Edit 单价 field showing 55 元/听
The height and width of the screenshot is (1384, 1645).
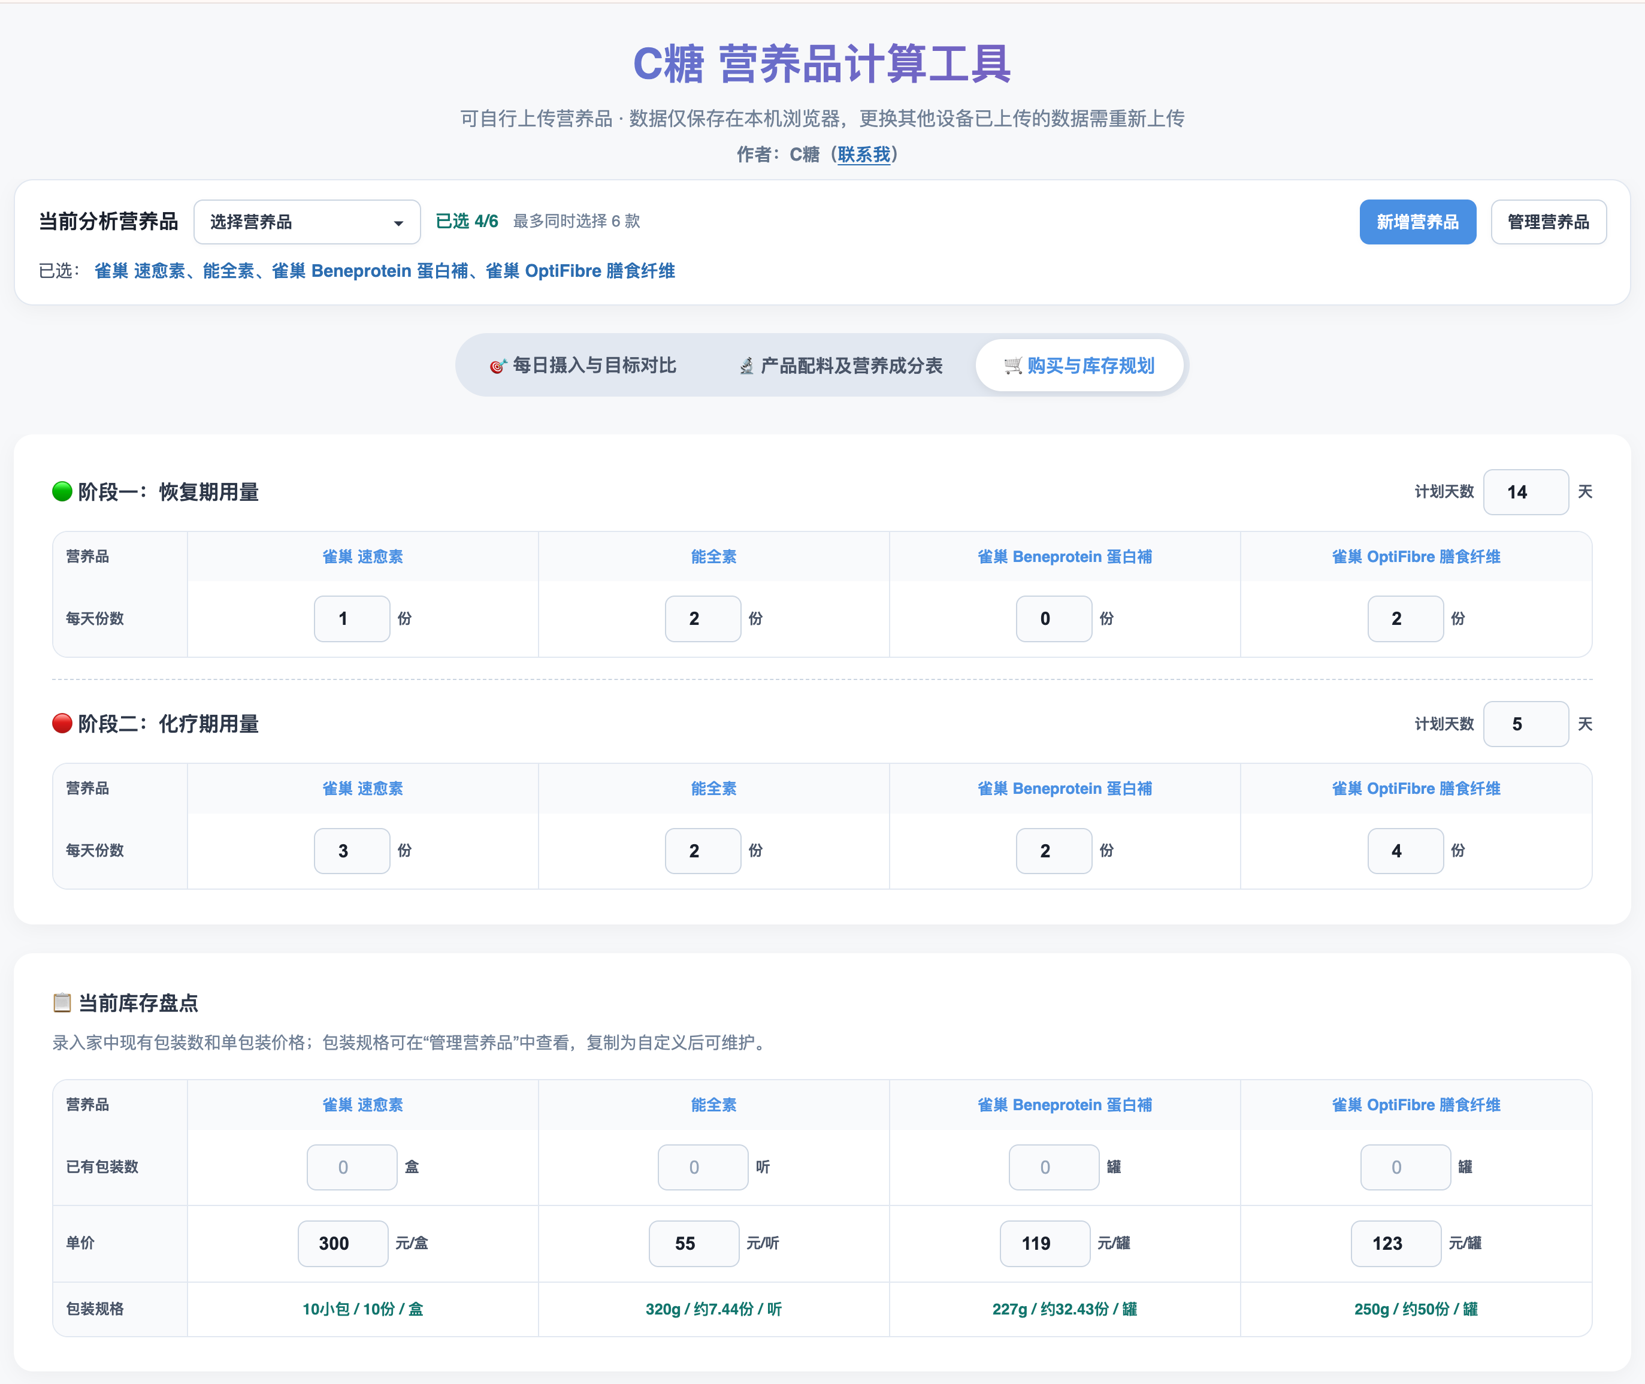point(694,1243)
